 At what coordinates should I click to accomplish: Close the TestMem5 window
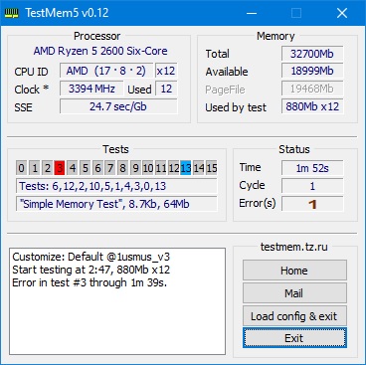click(342, 13)
